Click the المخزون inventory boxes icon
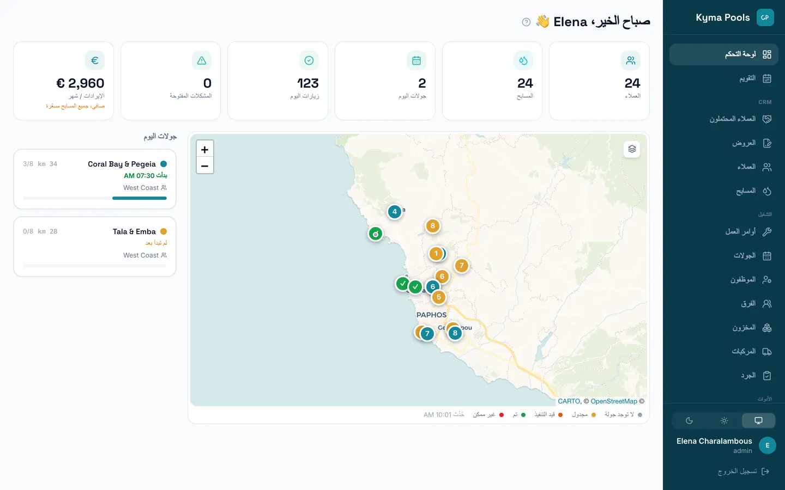This screenshot has width=785, height=490. click(767, 328)
